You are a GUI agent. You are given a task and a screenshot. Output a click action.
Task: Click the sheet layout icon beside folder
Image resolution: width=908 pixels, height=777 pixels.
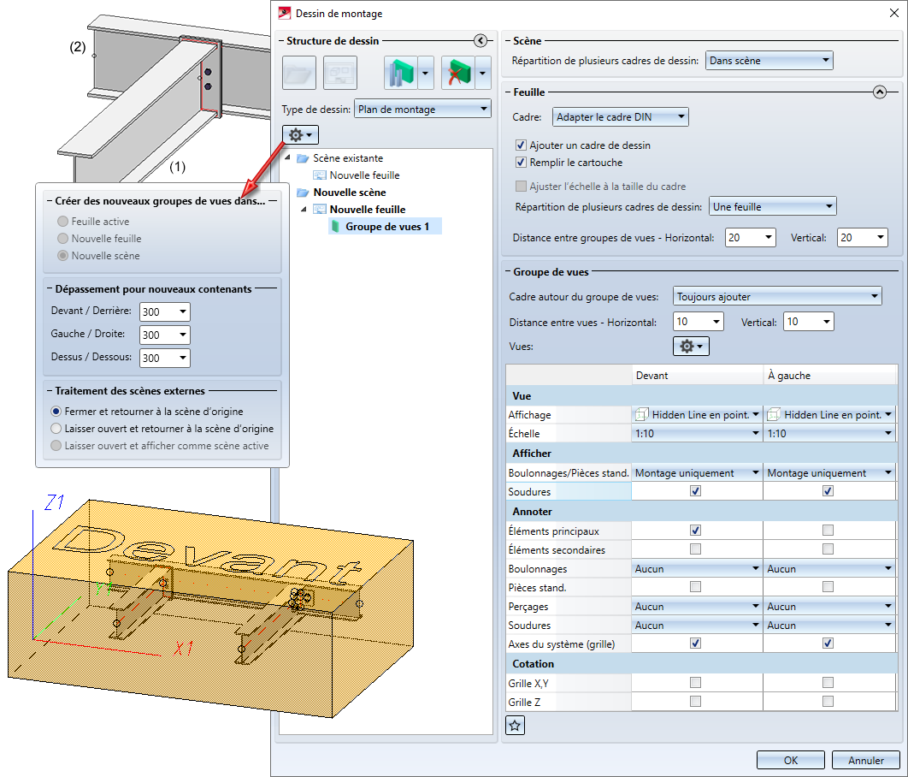point(339,74)
